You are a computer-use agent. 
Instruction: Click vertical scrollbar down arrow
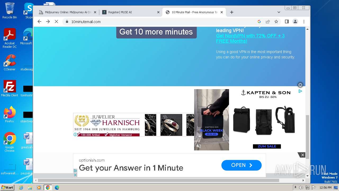click(x=307, y=176)
